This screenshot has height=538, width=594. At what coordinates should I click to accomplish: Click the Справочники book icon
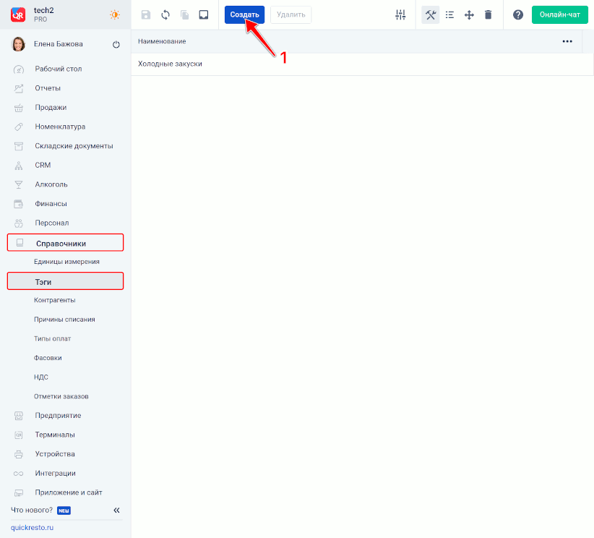(x=20, y=243)
